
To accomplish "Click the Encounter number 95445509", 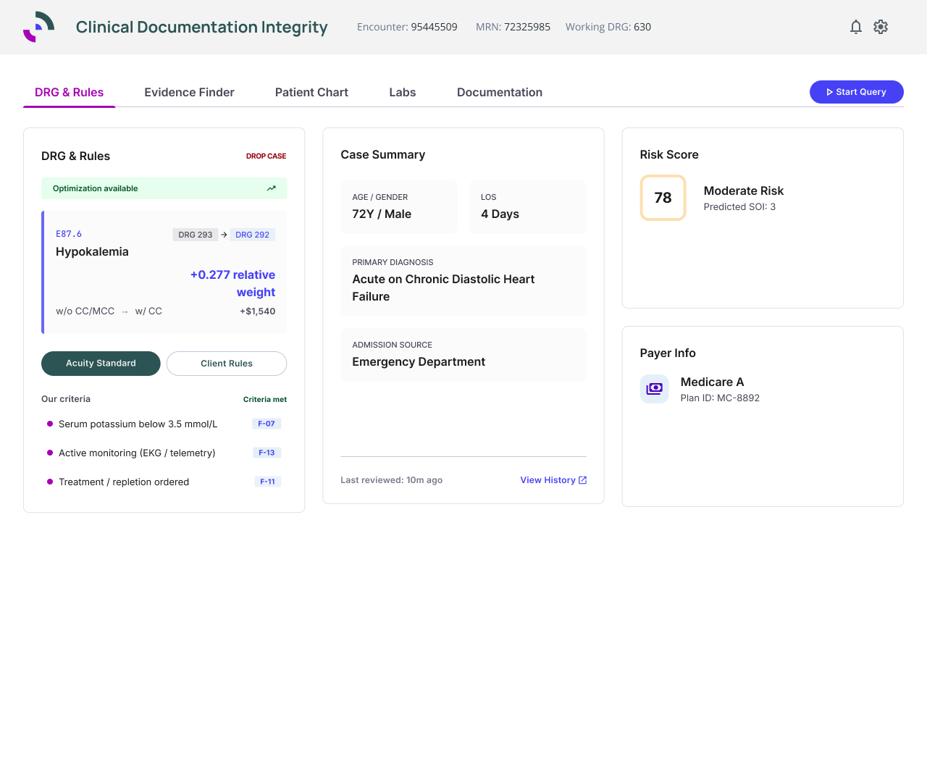I will point(434,27).
